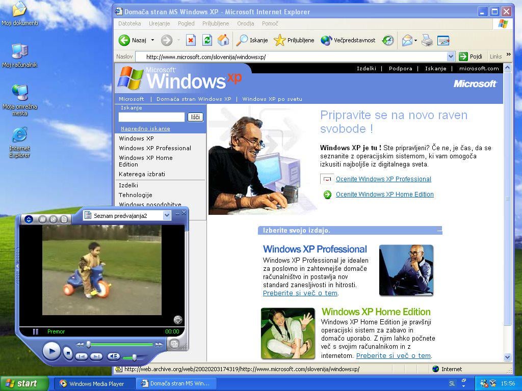Select Moj računalnik desktop icon

(x=20, y=55)
